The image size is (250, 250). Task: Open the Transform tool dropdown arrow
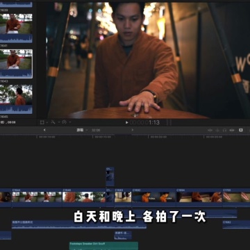(47, 122)
